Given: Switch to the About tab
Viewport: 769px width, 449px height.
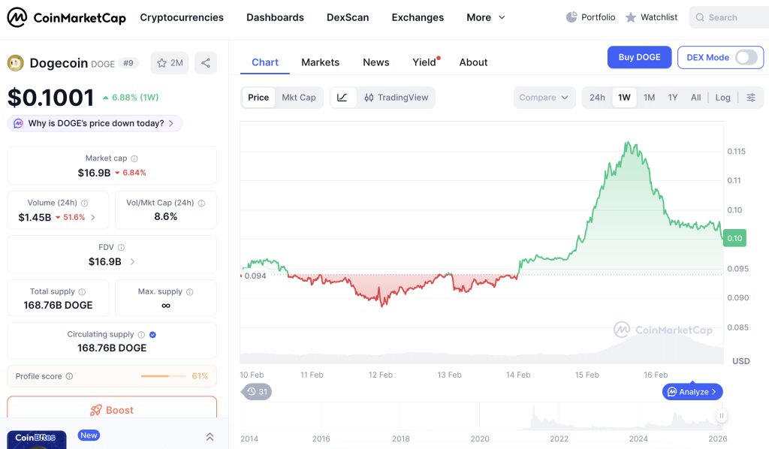Looking at the screenshot, I should click(x=473, y=62).
